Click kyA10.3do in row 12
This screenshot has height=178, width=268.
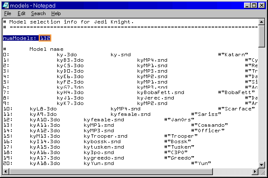(x=45, y=120)
